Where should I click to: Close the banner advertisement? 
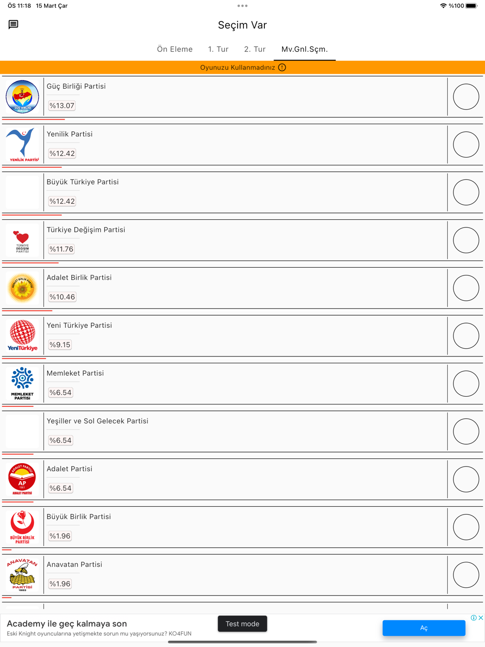click(x=481, y=618)
